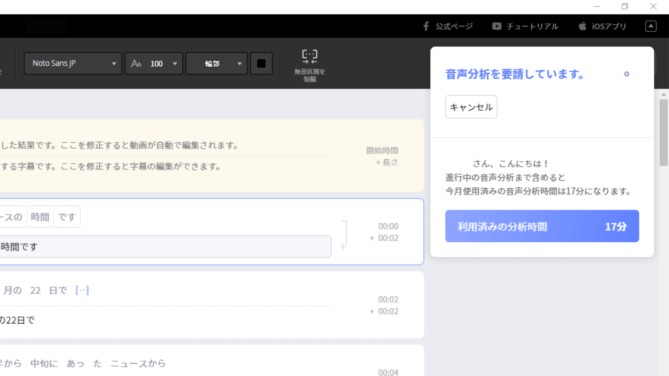Open the 輪郭 outline style dropdown
The image size is (669, 376).
216,64
